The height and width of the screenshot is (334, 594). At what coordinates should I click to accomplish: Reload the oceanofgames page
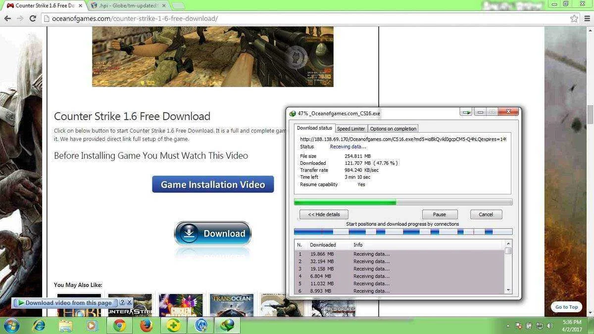coord(33,18)
